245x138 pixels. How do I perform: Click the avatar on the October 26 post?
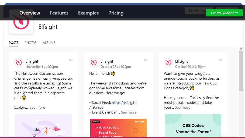tap(168, 62)
